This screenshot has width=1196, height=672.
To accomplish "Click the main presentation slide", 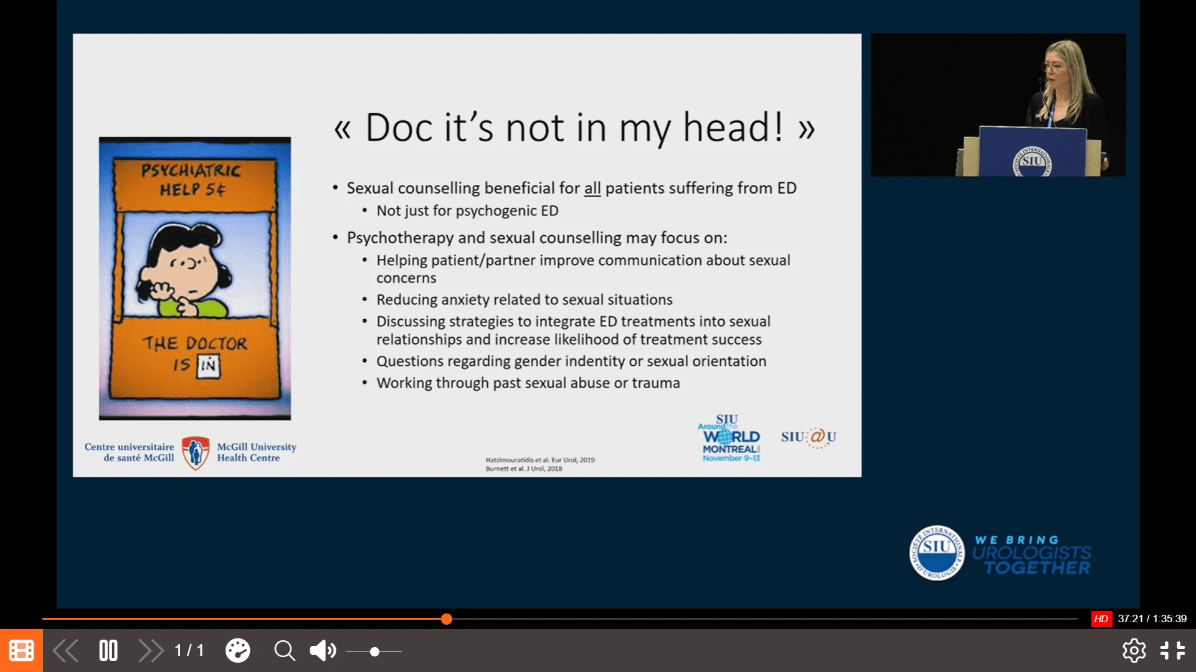I will [x=467, y=255].
